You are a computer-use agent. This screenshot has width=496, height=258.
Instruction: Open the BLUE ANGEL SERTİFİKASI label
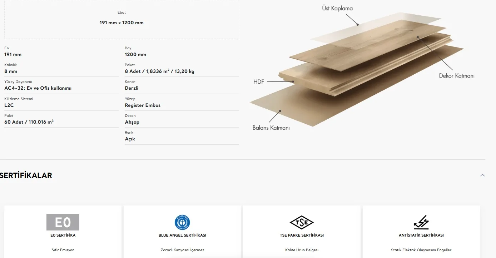coord(182,235)
